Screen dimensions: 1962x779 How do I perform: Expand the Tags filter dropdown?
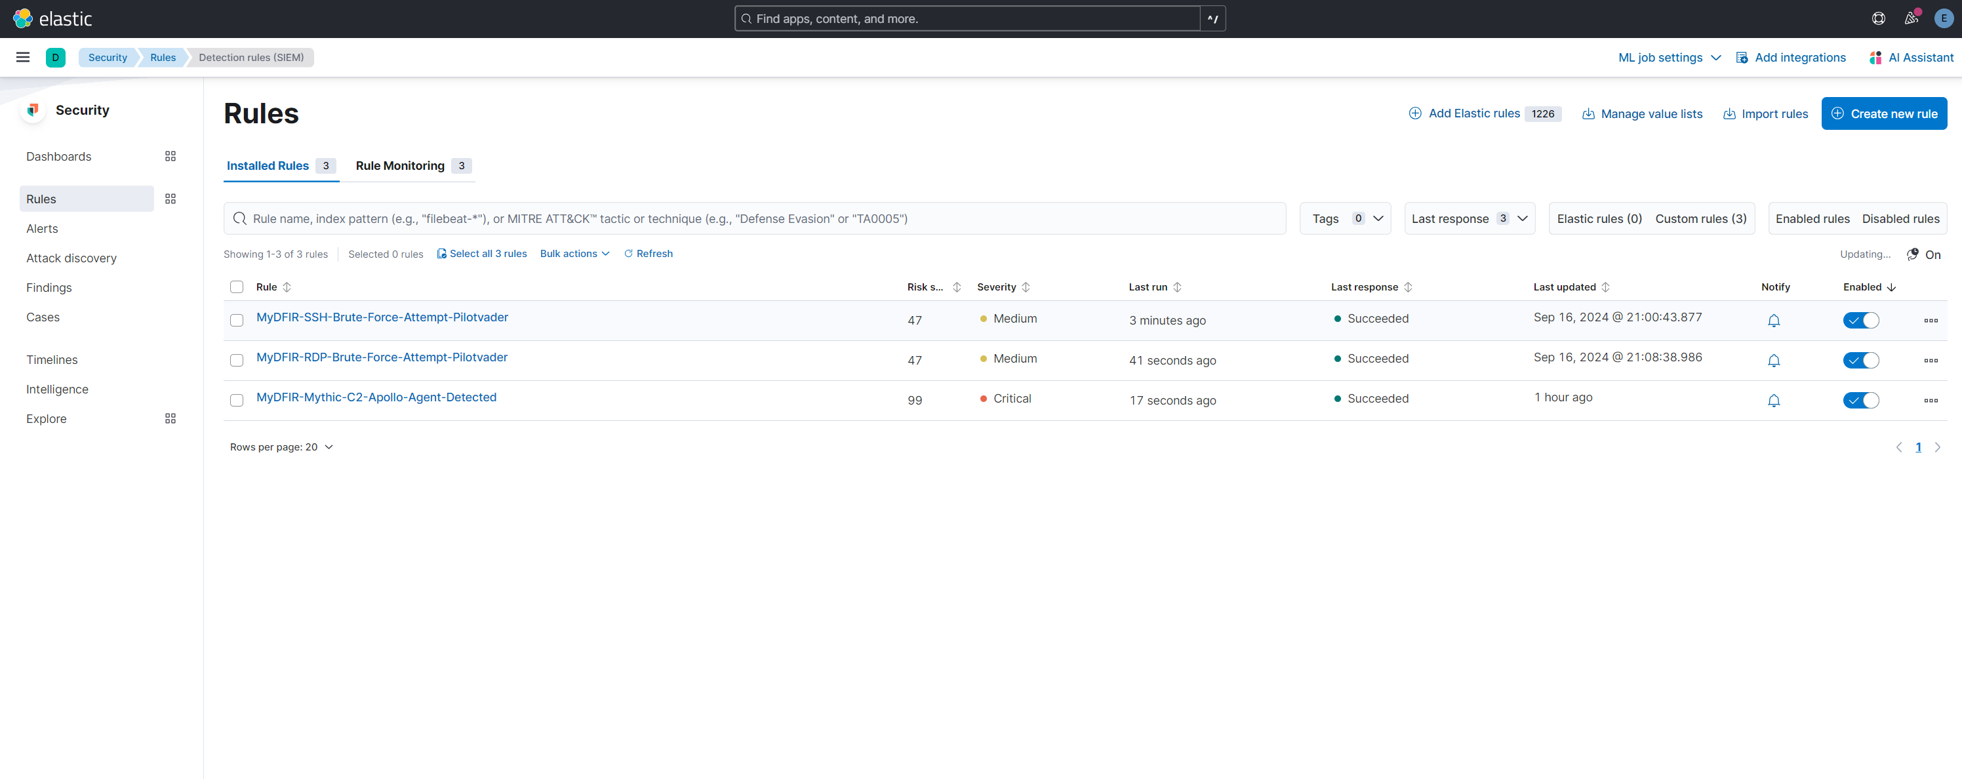click(x=1345, y=218)
